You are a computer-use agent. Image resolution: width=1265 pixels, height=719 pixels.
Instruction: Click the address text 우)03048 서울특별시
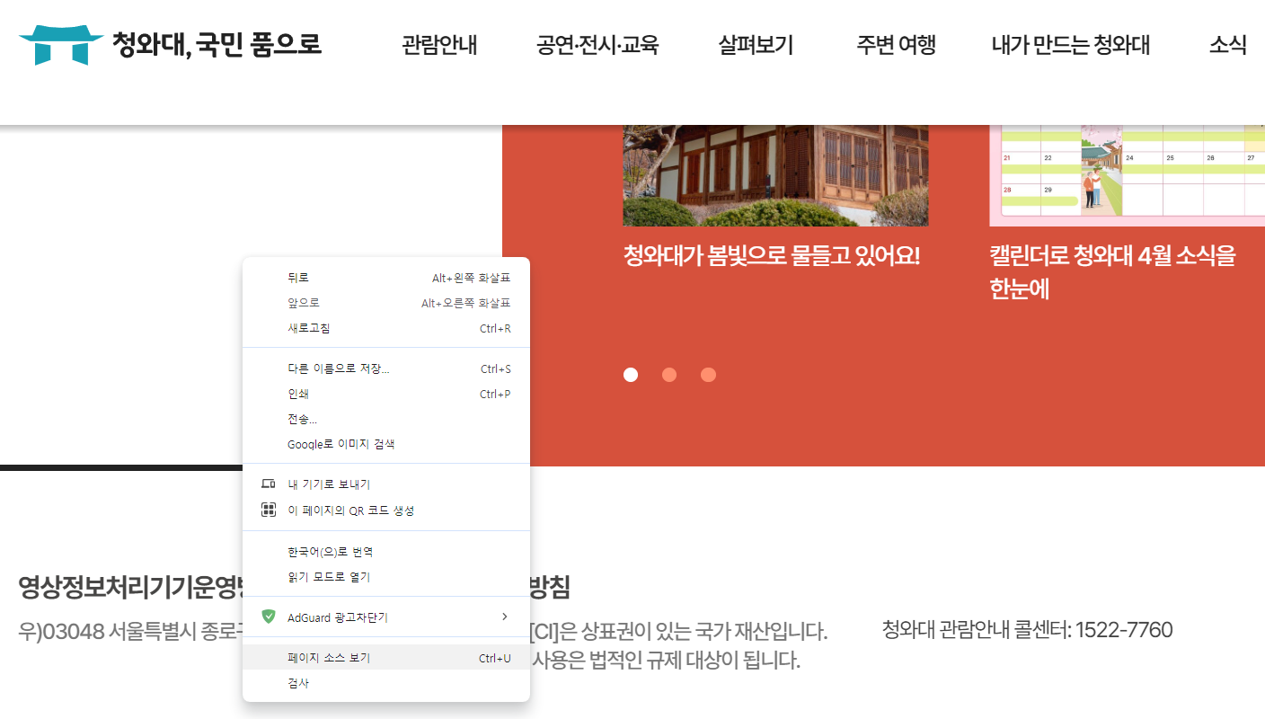coord(130,630)
